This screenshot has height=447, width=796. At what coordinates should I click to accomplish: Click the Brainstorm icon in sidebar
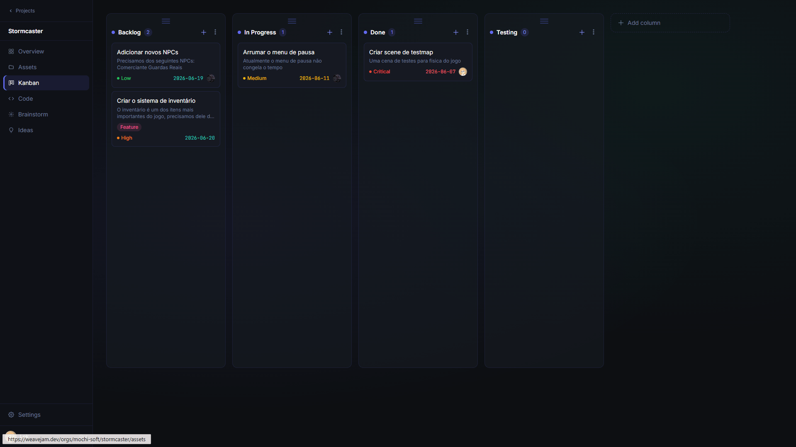(x=11, y=114)
